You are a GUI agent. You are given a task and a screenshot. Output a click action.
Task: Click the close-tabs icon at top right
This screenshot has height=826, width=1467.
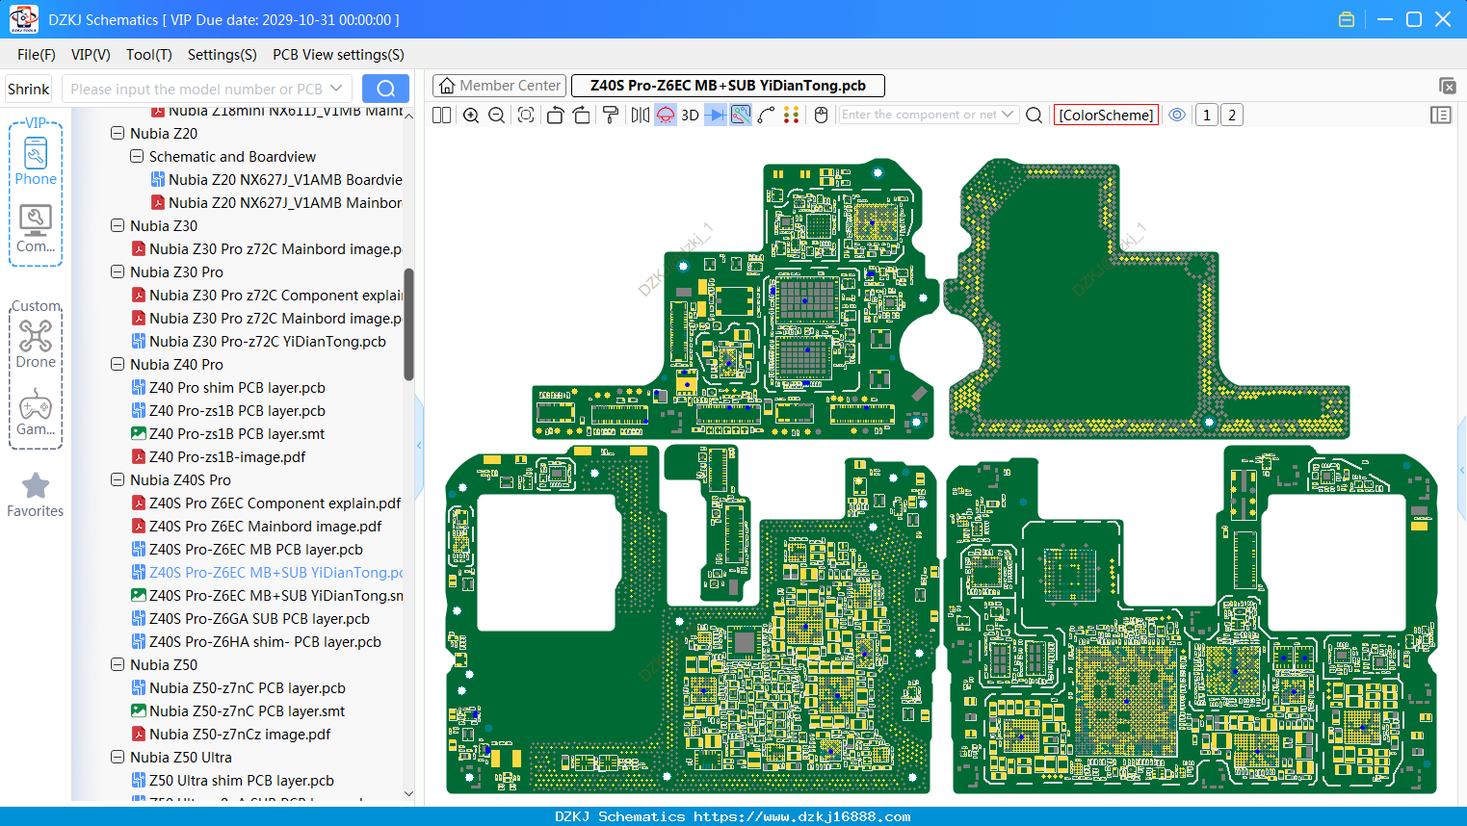tap(1447, 86)
